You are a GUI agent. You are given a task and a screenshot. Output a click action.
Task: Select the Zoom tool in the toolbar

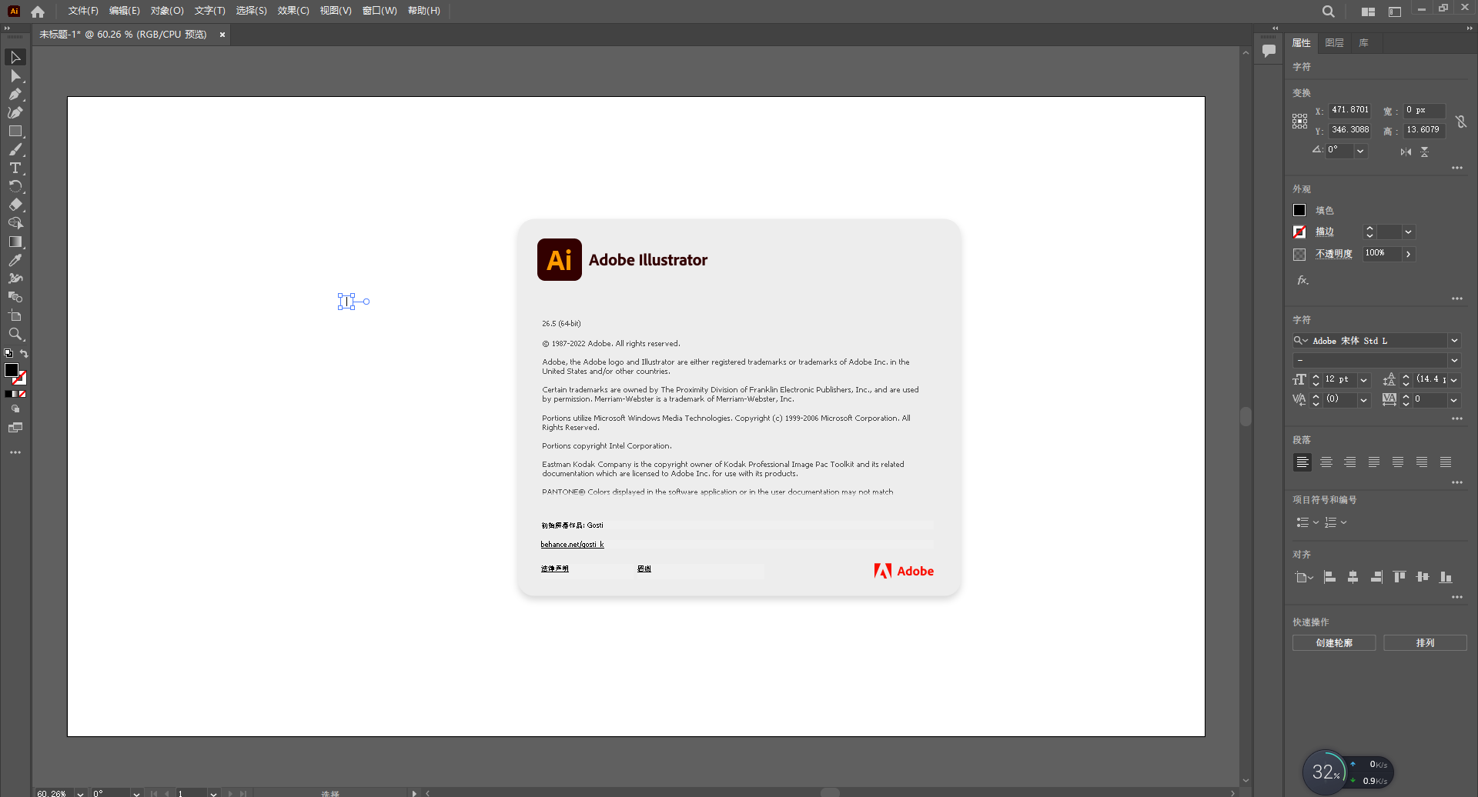point(15,335)
